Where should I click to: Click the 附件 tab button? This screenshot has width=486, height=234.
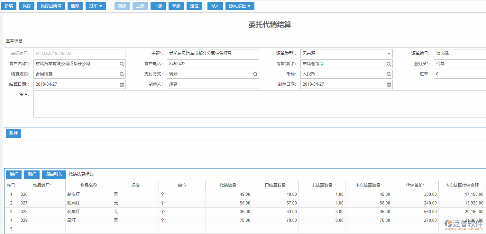pyautogui.click(x=14, y=134)
